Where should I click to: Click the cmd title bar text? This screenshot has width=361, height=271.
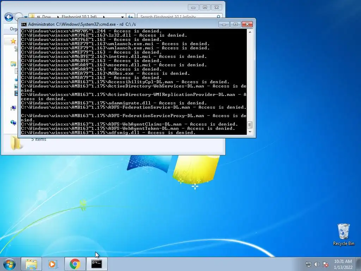82,24
